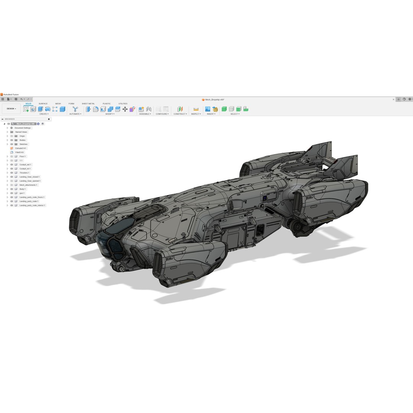413x413 pixels.
Task: Click the New Component icon
Action: [x=141, y=109]
